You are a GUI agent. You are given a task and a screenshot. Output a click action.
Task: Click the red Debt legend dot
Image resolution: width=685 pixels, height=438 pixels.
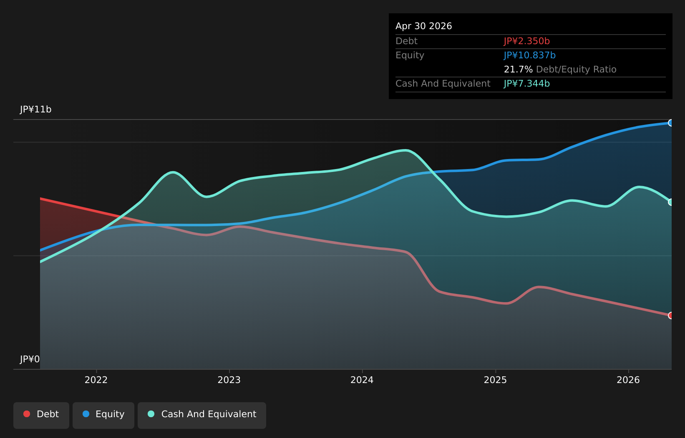pos(27,414)
